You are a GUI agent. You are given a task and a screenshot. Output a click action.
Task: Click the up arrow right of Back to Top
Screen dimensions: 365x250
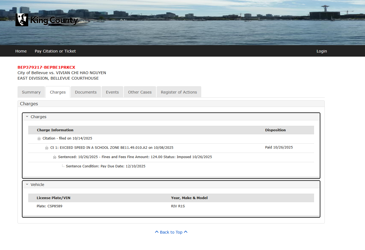click(x=186, y=232)
